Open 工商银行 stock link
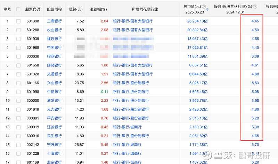 [54, 21]
